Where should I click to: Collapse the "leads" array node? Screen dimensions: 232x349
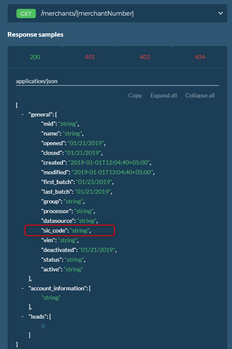click(22, 317)
